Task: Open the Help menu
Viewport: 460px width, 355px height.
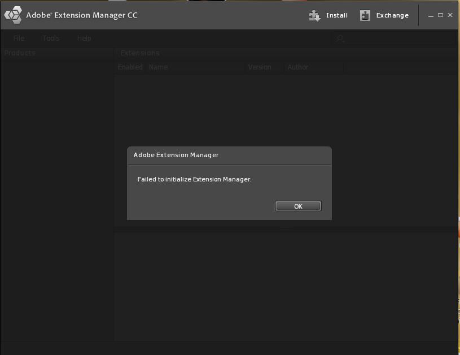Action: coord(84,38)
